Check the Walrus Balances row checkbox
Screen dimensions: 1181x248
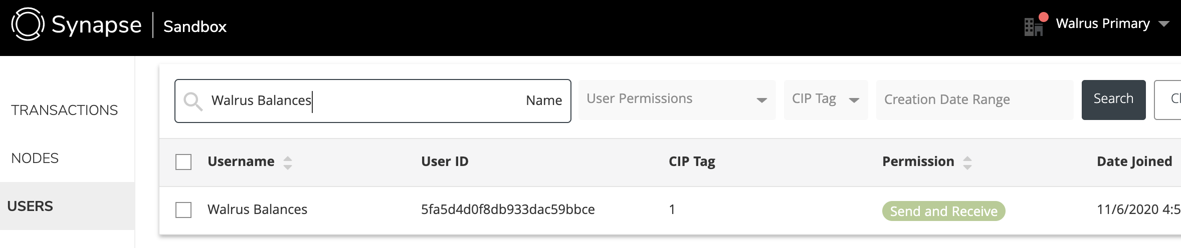[183, 210]
